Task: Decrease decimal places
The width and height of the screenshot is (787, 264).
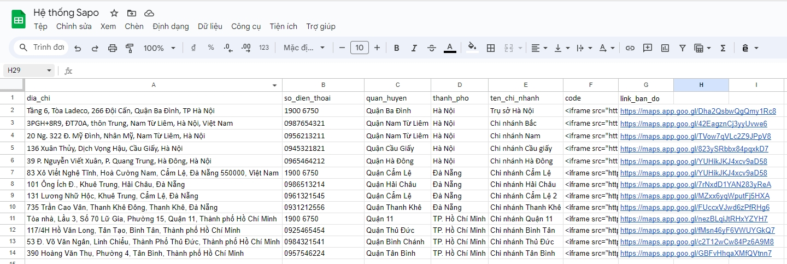Action: 228,48
